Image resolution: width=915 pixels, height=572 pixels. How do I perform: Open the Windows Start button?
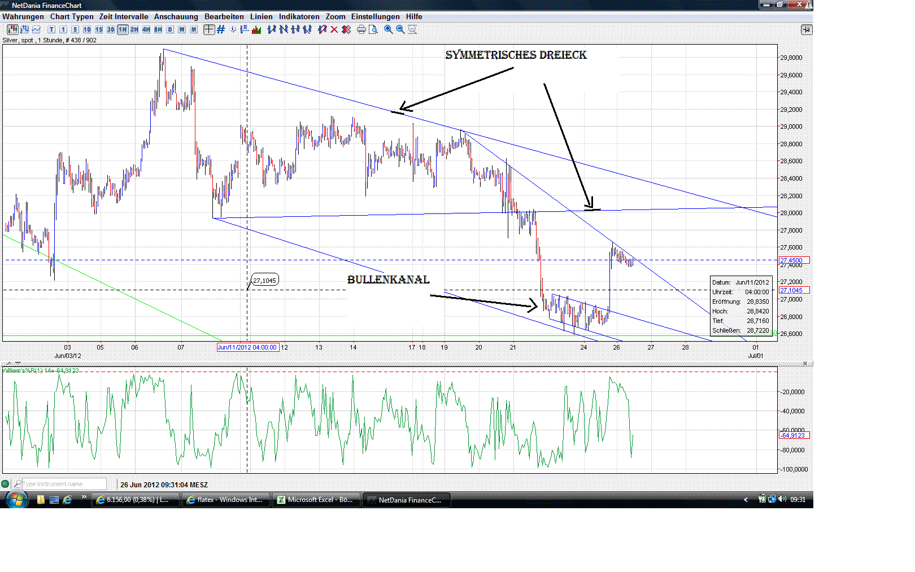point(16,500)
